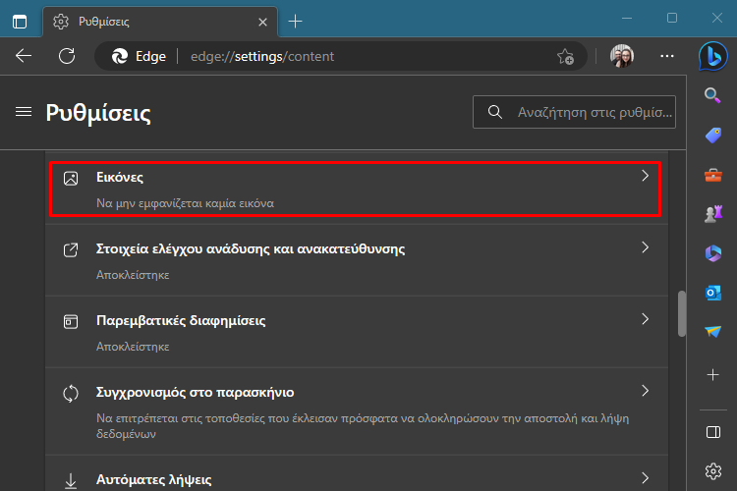This screenshot has height=491, width=737.
Task: Focus the Αναζήτηση στις ρυθμίσεις search field
Action: click(574, 112)
